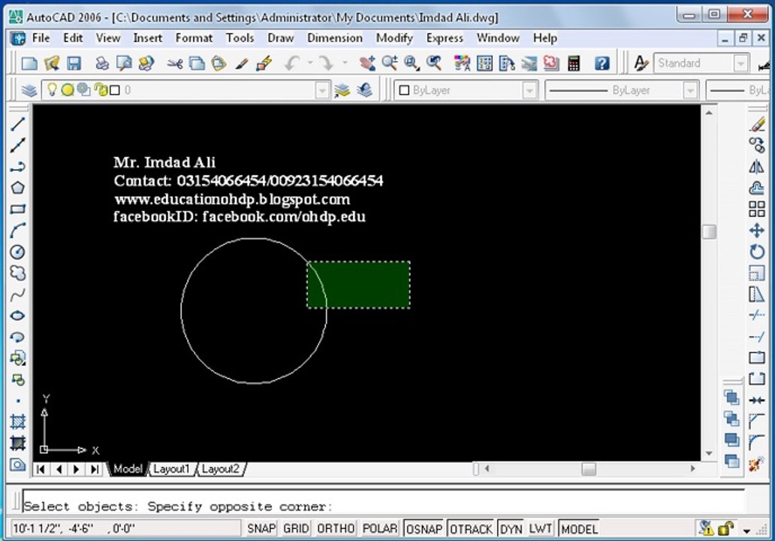Select the Revision Cloud tool
Image resolution: width=775 pixels, height=541 pixels.
18,273
